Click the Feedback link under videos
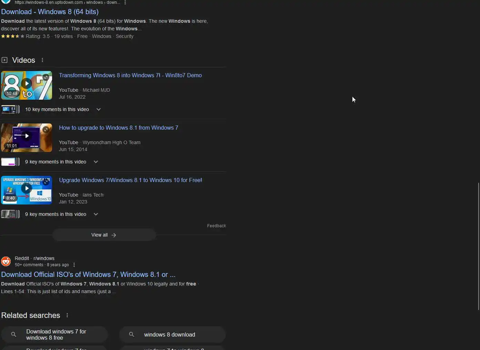This screenshot has height=350, width=480. point(217,226)
